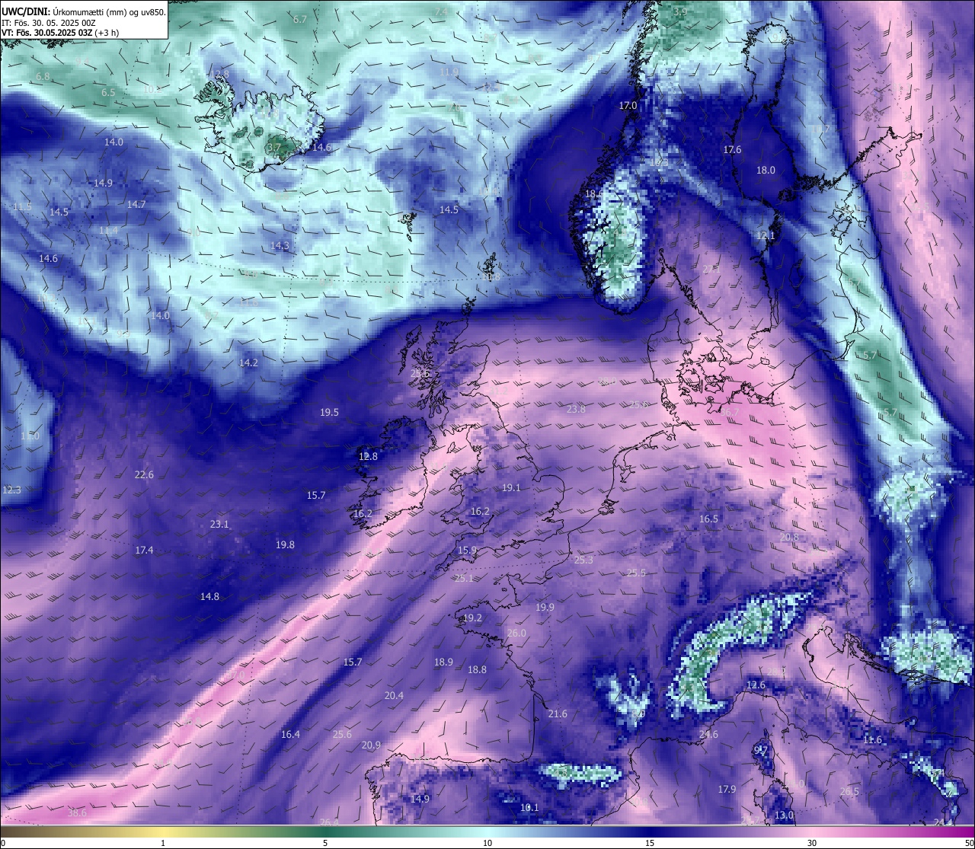Click the map value 38.6

(x=77, y=812)
